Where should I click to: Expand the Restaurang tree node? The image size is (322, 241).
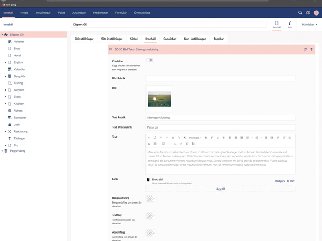click(x=6, y=131)
